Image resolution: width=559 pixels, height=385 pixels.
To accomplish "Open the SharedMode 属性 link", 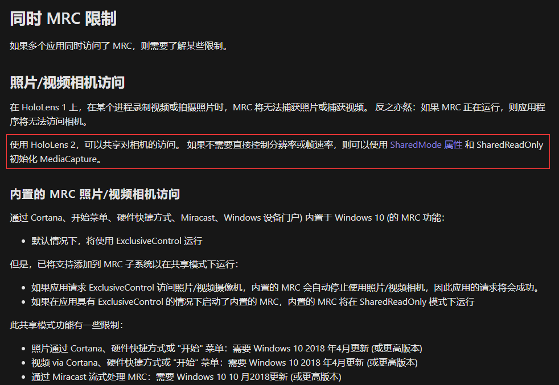I will [426, 145].
